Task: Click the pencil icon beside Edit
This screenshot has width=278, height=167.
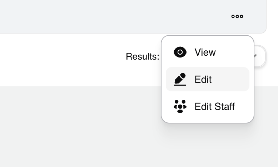Action: (x=180, y=79)
